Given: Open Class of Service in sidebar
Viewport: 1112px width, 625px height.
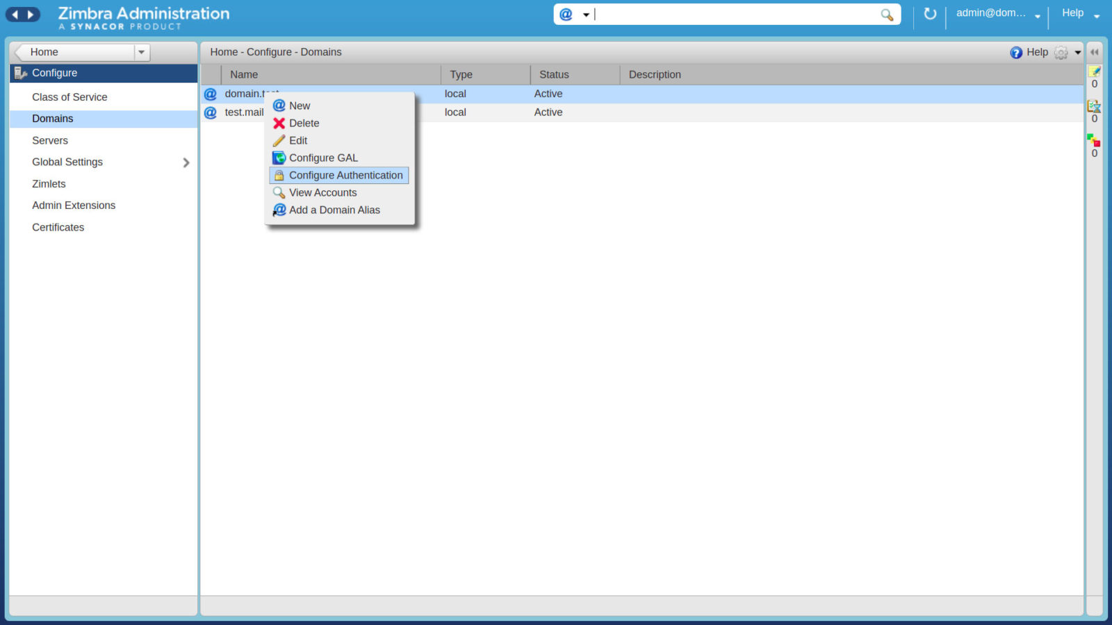Looking at the screenshot, I should 69,97.
